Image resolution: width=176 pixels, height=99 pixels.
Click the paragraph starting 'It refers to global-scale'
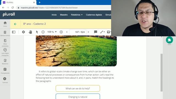click(x=75, y=76)
